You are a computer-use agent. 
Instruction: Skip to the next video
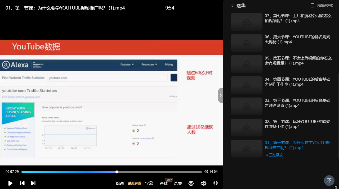click(33, 183)
